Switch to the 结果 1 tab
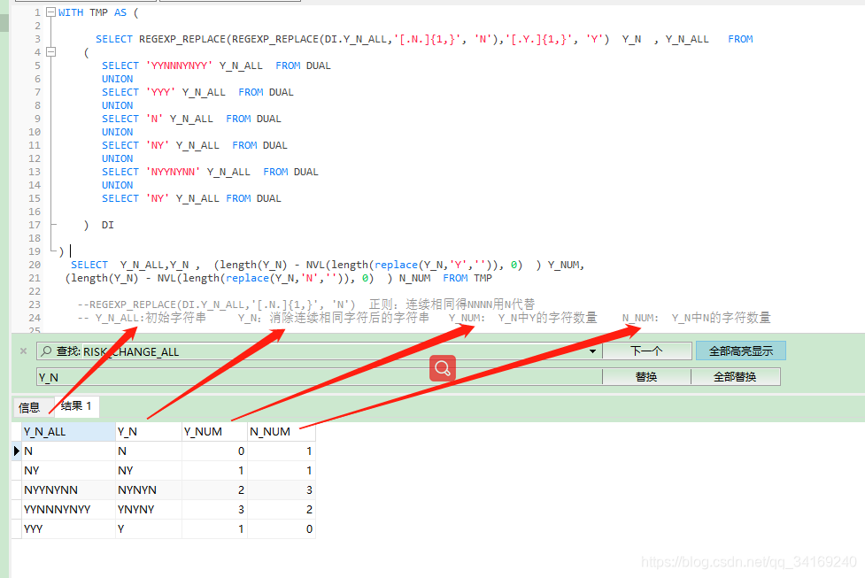 (x=76, y=406)
